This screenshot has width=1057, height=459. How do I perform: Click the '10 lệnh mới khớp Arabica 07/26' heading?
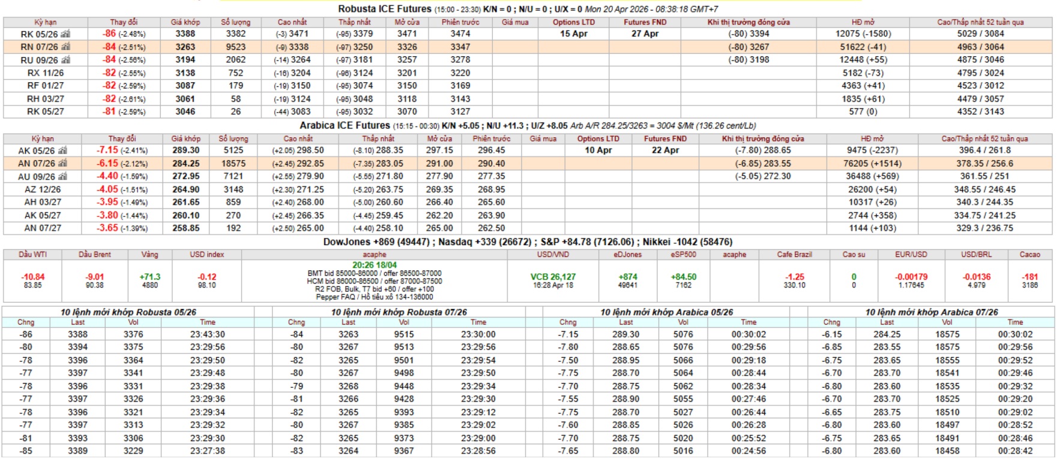coord(931,312)
